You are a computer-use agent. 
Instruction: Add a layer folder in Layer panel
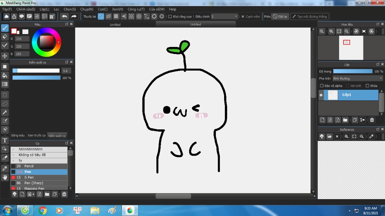tap(345, 120)
